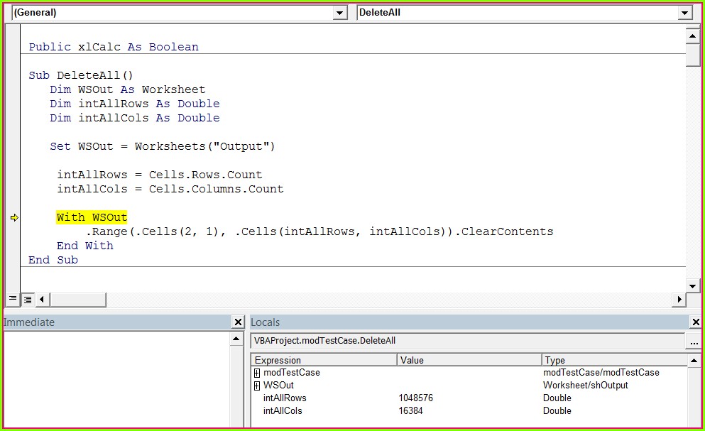
Task: Click the 'Public xlCalc As Boolean' line
Action: click(114, 47)
